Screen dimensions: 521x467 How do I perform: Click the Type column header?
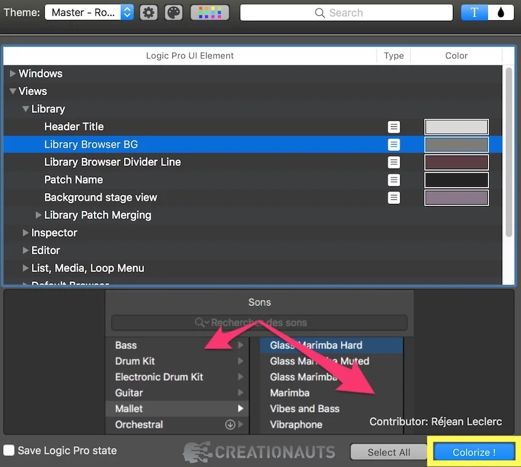pyautogui.click(x=394, y=56)
